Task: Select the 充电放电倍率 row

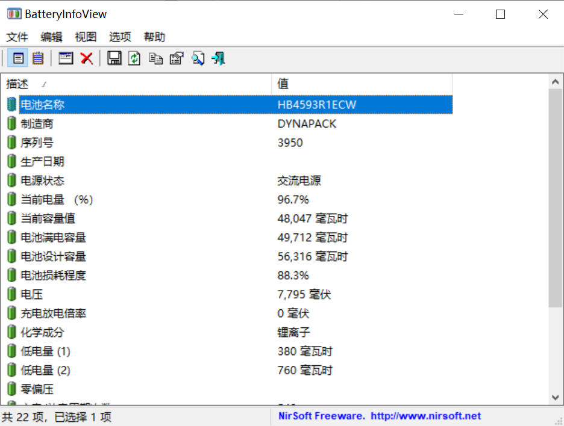Action: coord(230,313)
